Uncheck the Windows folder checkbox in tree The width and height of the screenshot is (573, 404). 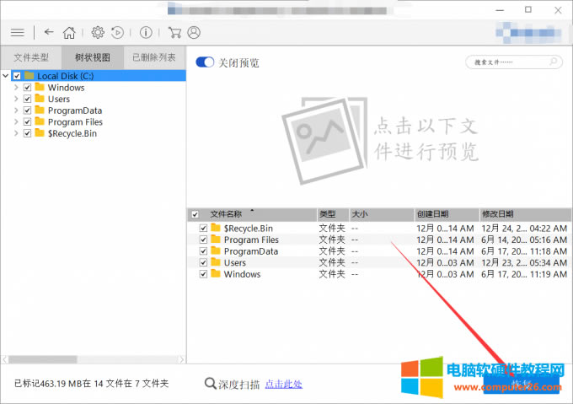pyautogui.click(x=28, y=88)
